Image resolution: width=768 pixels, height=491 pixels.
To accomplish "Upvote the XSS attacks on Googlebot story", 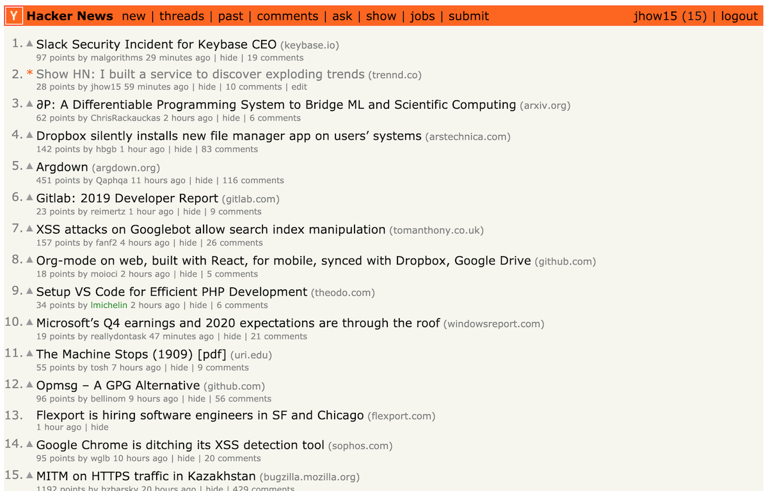I will (x=29, y=229).
